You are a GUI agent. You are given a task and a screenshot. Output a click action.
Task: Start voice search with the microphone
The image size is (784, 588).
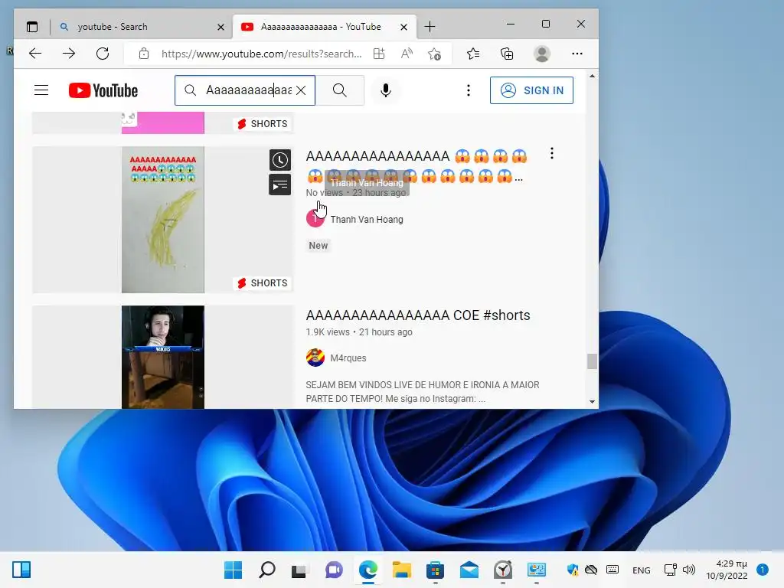[x=386, y=90]
